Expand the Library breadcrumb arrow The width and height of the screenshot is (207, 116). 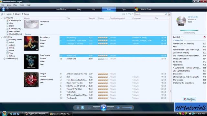[13, 14]
